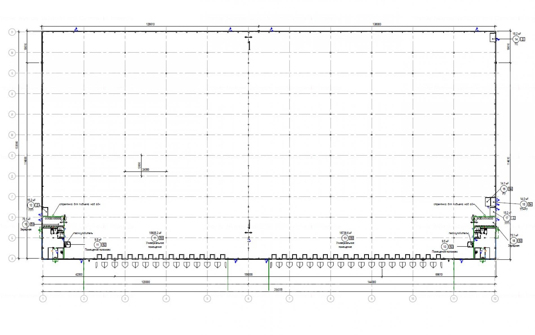Select the 15605.2 м² universal room label
Screen dimensions: 535x335
click(155, 233)
